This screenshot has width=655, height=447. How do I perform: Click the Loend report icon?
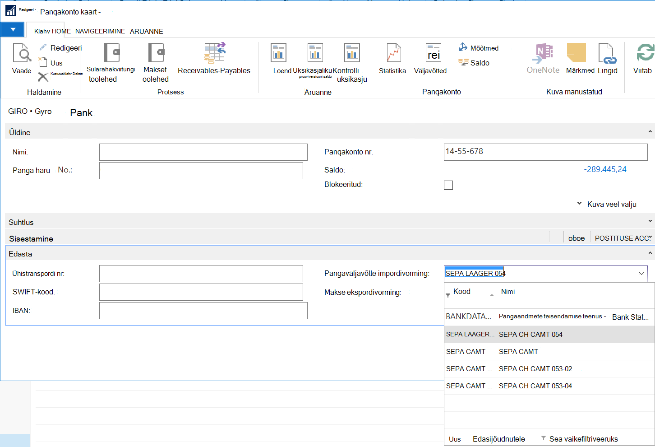pyautogui.click(x=278, y=52)
